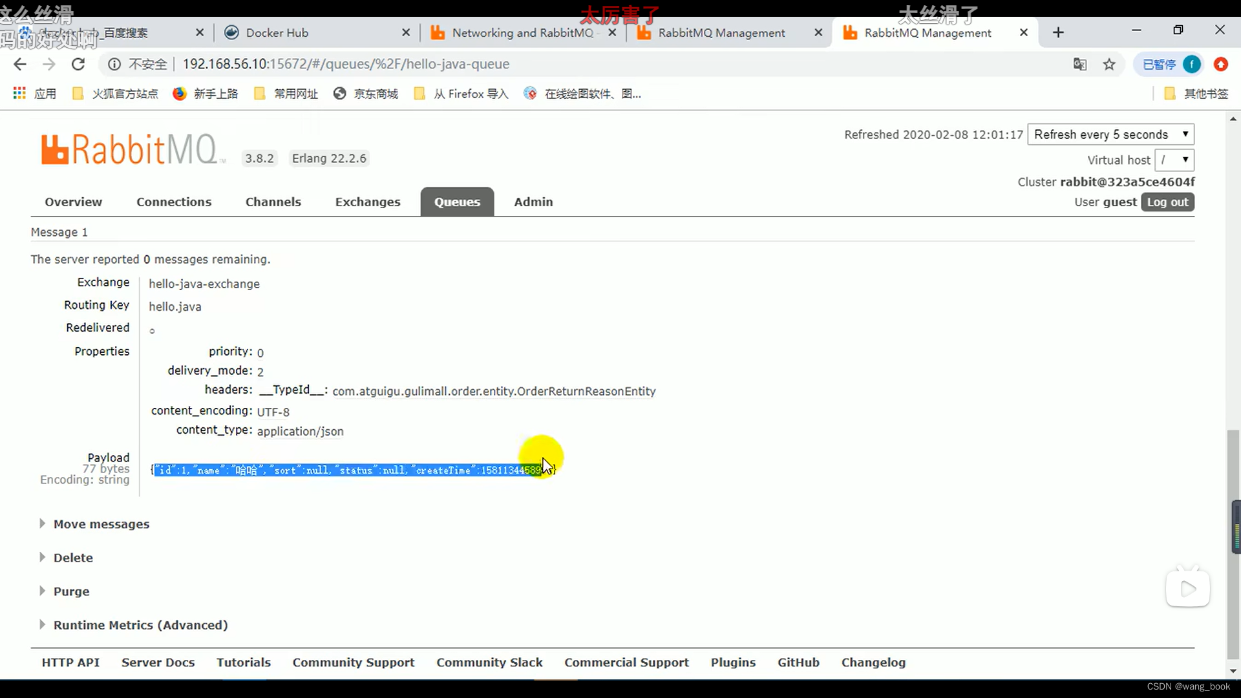Image resolution: width=1241 pixels, height=698 pixels.
Task: Click the Exchanges navigation tab icon
Action: (367, 201)
